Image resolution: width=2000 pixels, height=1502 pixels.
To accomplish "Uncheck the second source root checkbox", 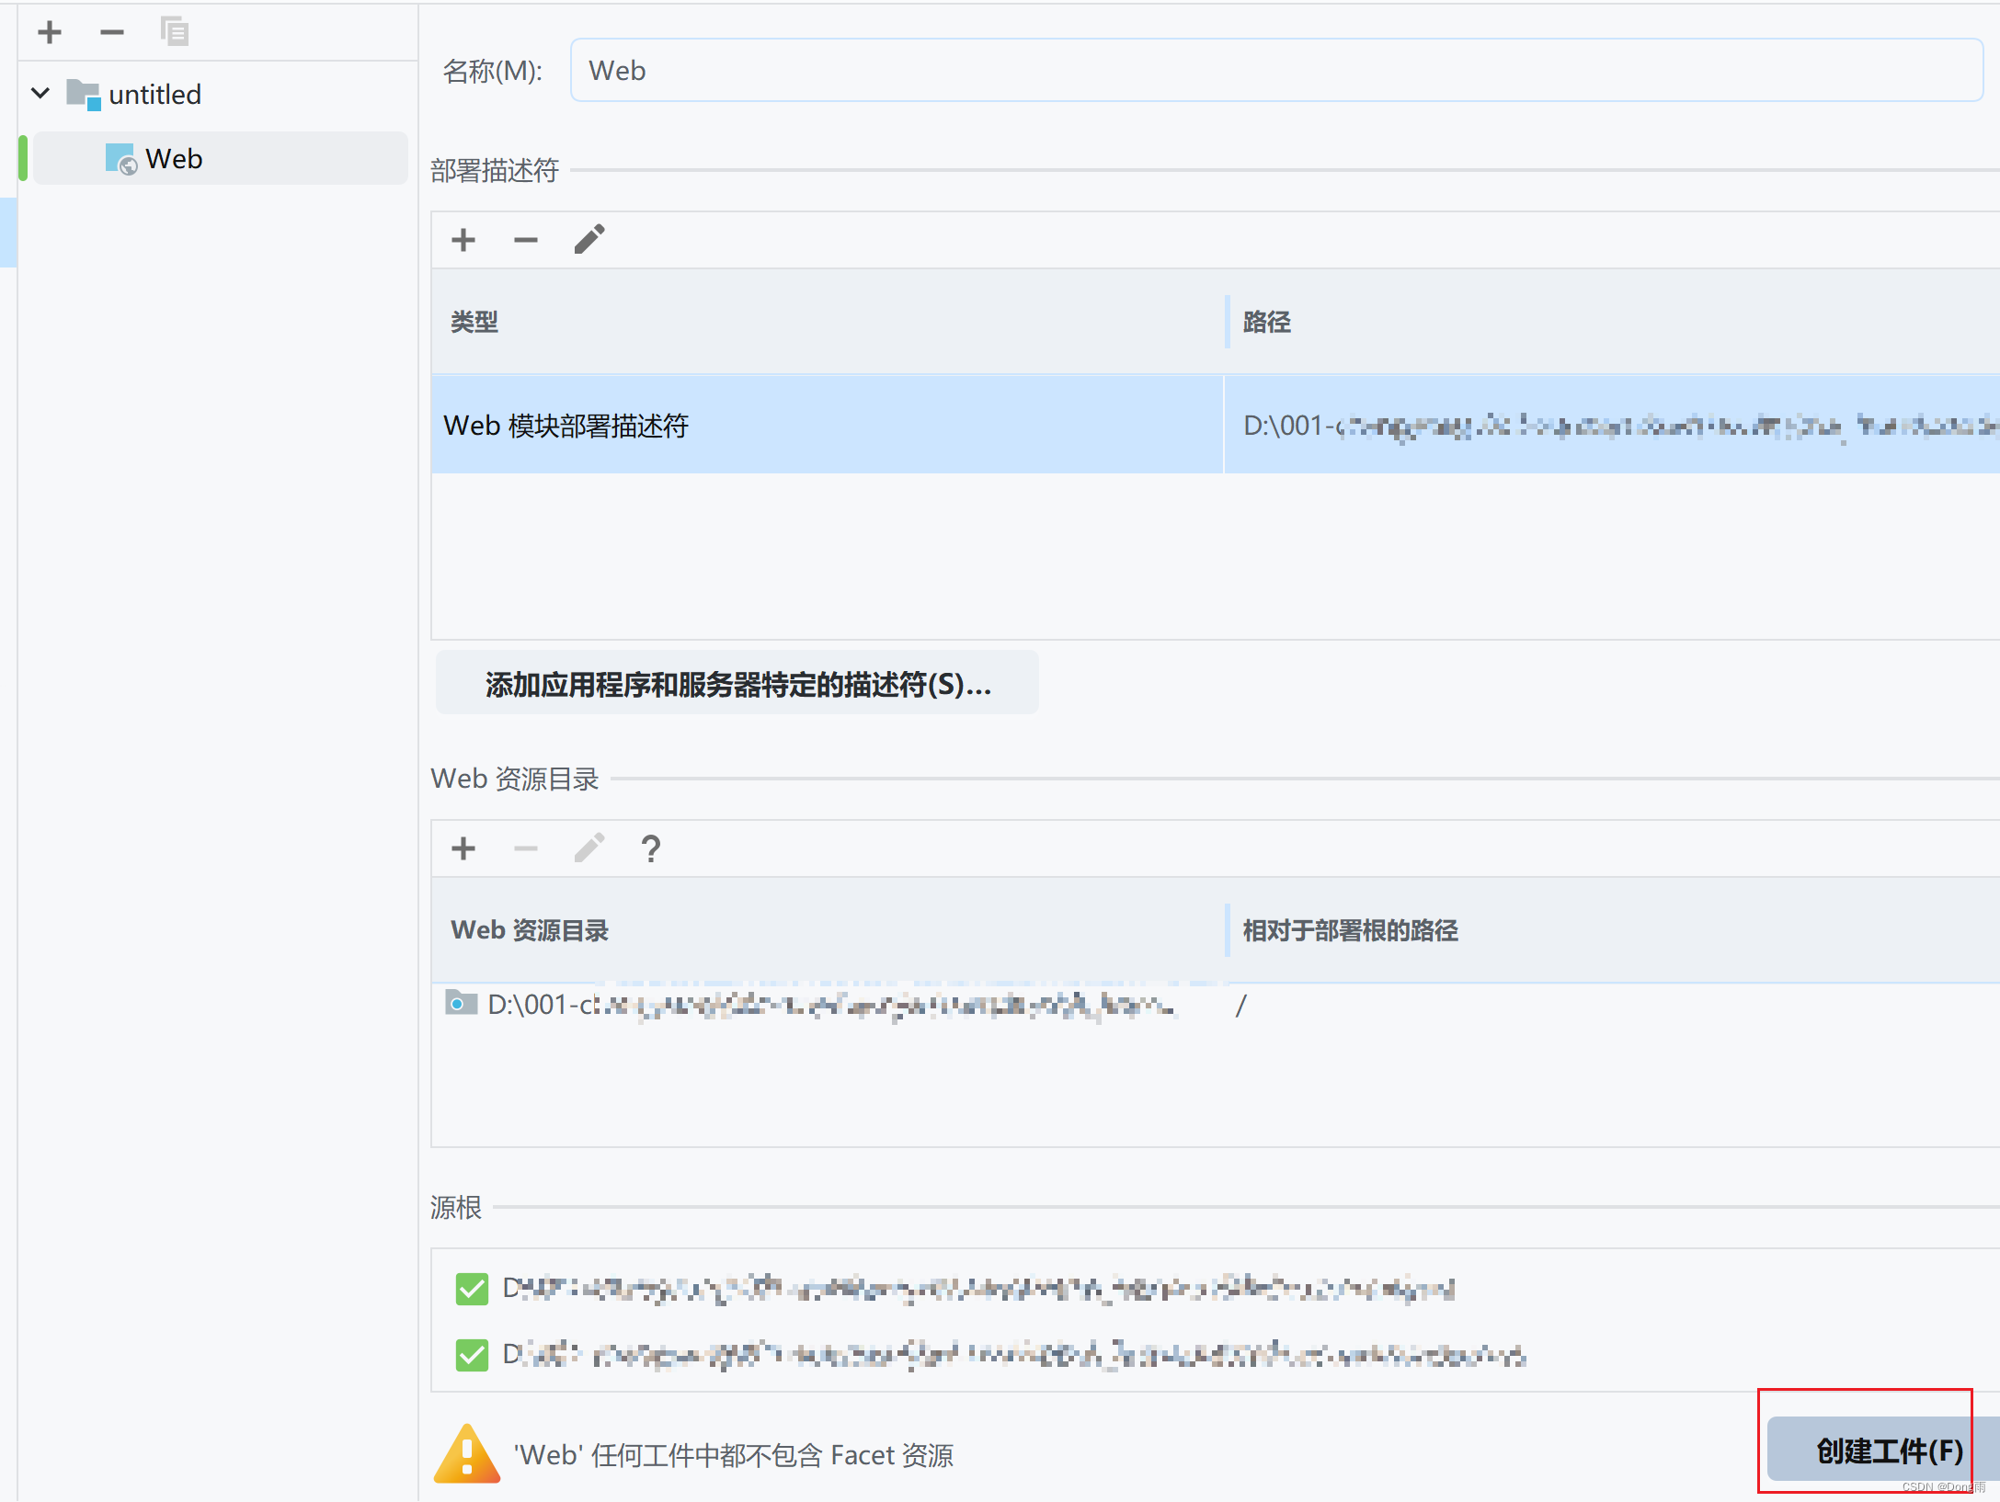I will [471, 1354].
